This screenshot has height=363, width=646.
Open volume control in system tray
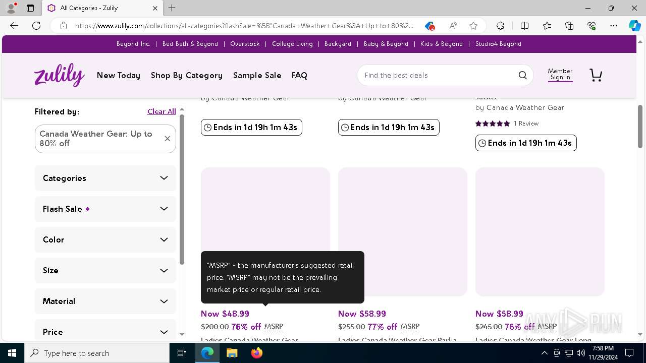pyautogui.click(x=580, y=353)
